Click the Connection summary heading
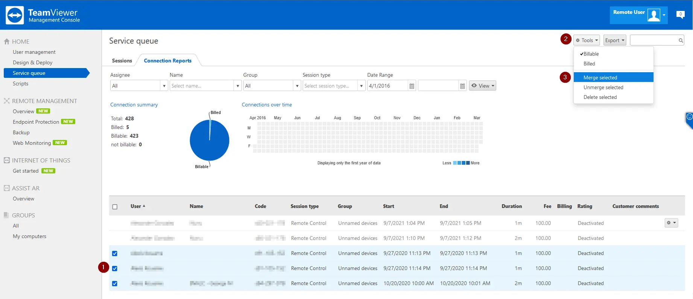The height and width of the screenshot is (299, 693). pos(134,105)
